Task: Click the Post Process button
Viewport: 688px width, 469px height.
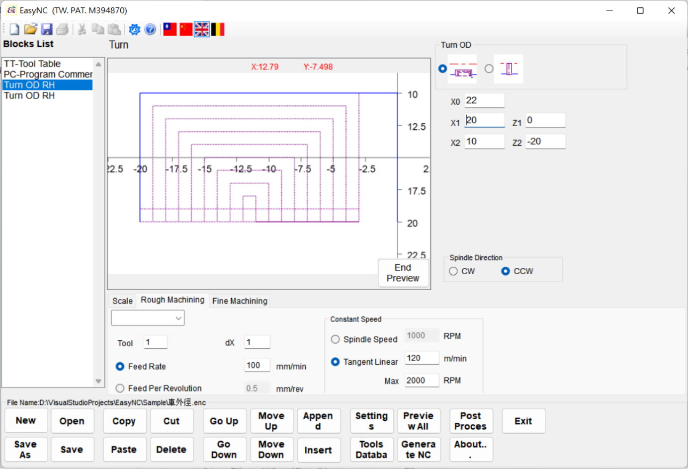Action: [471, 421]
